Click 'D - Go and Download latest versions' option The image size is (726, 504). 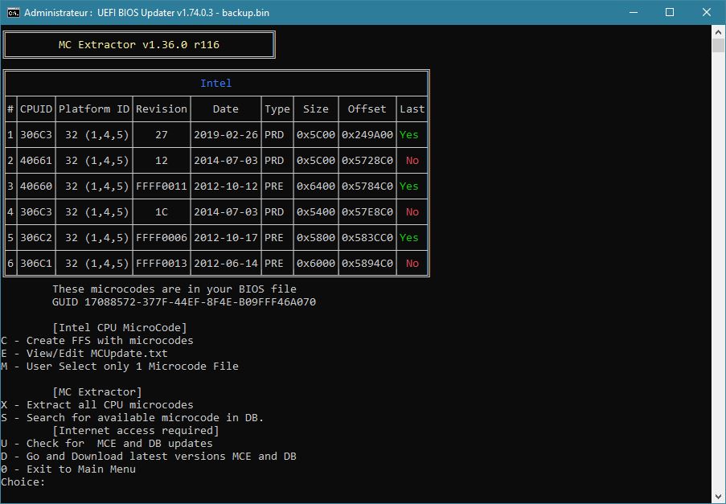click(149, 457)
